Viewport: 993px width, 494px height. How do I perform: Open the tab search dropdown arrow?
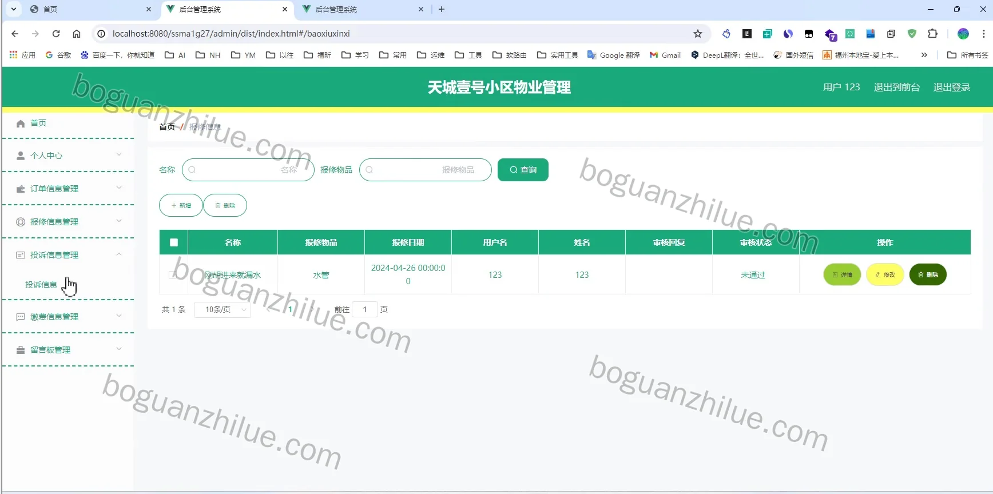14,9
